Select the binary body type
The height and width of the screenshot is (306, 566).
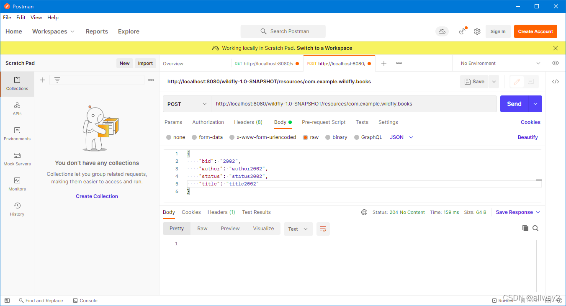point(337,137)
